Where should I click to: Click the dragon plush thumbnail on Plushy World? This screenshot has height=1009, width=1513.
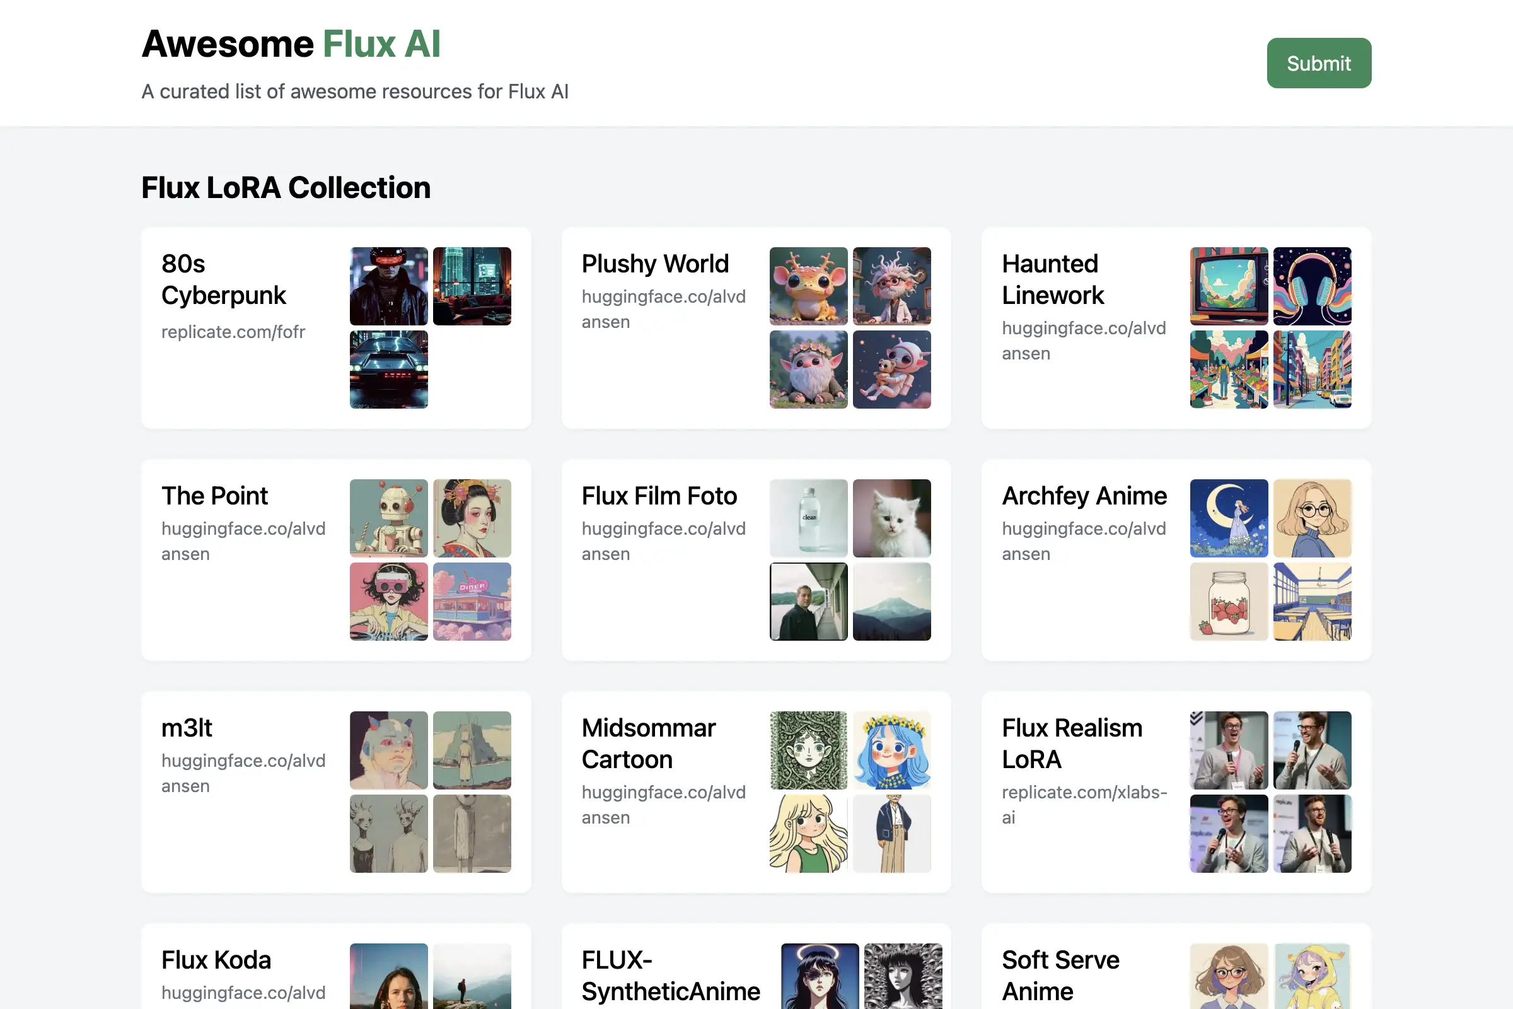(808, 286)
